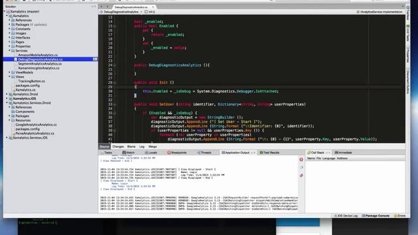Open the Threads pad
This screenshot has width=418, height=235.
(x=204, y=153)
